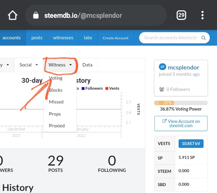The width and height of the screenshot is (217, 193).
Task: Click the 10.857 kV vests badge
Action: 191,143
